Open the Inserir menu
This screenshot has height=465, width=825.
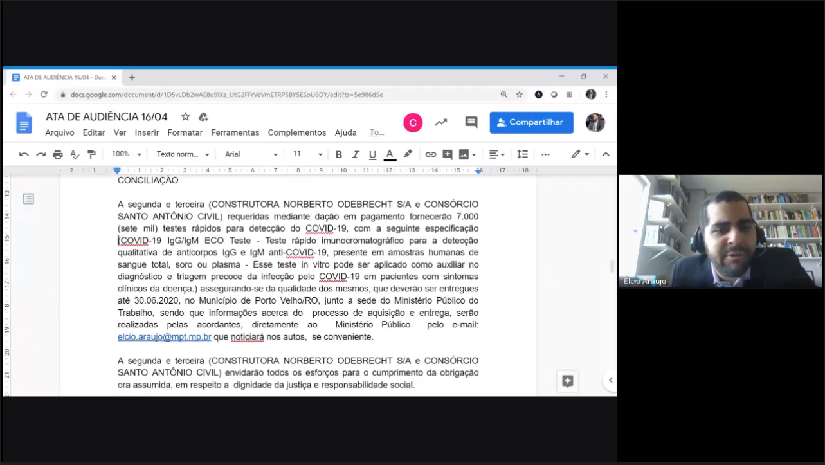[x=147, y=133]
